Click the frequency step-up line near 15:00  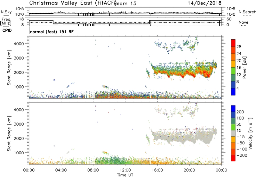(x=150, y=22)
